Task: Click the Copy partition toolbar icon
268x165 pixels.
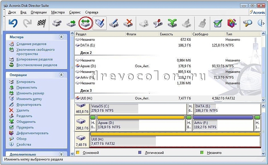Action: tap(57, 23)
